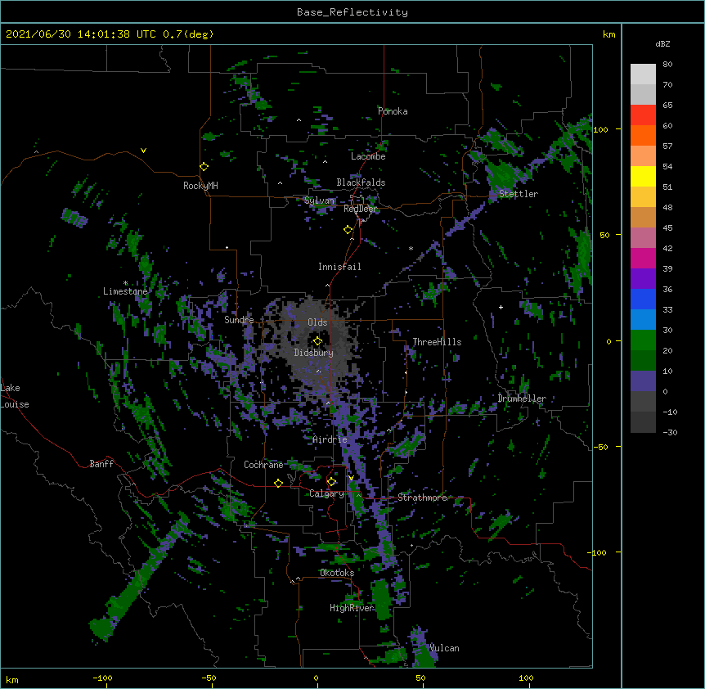The width and height of the screenshot is (705, 689).
Task: Click the -50 tick on the right axis
Action: [x=600, y=447]
